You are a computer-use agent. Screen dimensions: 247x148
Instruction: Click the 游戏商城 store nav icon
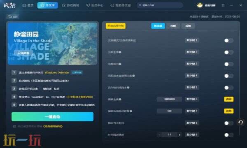point(64,5)
